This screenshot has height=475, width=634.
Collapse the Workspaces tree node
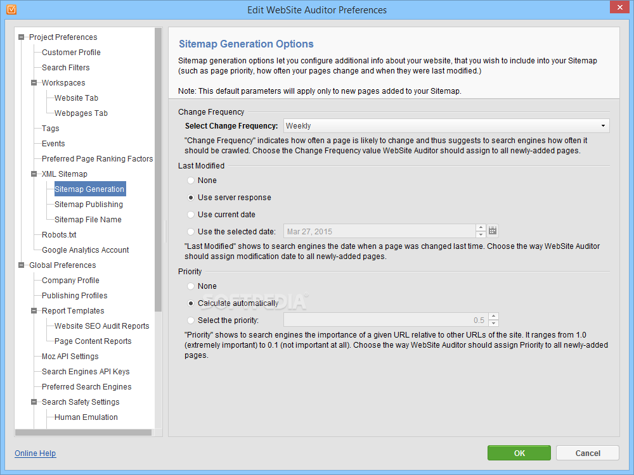pos(34,83)
